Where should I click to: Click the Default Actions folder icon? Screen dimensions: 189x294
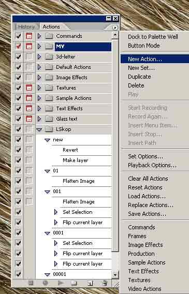49,67
